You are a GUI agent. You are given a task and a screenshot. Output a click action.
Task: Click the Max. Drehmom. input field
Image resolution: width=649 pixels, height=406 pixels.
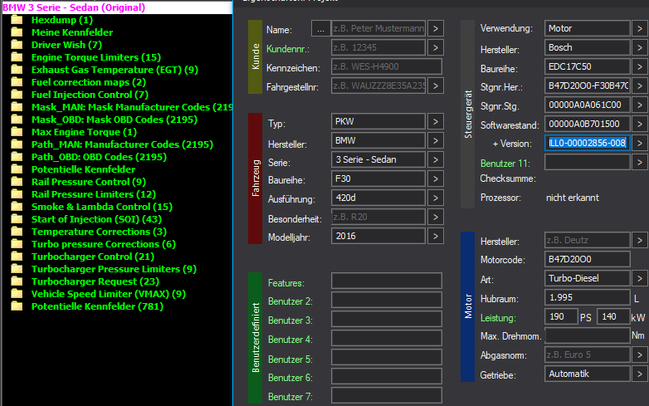click(x=588, y=335)
